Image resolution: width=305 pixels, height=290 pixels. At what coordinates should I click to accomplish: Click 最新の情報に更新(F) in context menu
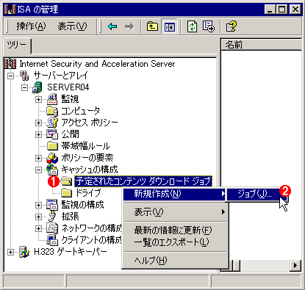[173, 230]
